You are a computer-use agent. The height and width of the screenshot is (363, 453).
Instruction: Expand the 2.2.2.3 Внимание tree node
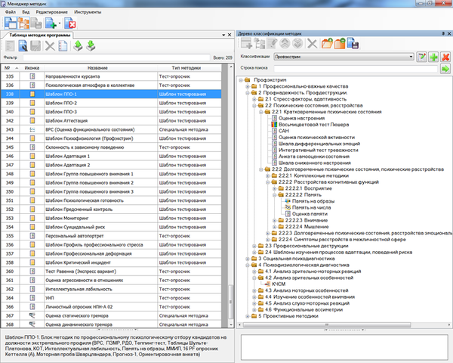pyautogui.click(x=275, y=221)
